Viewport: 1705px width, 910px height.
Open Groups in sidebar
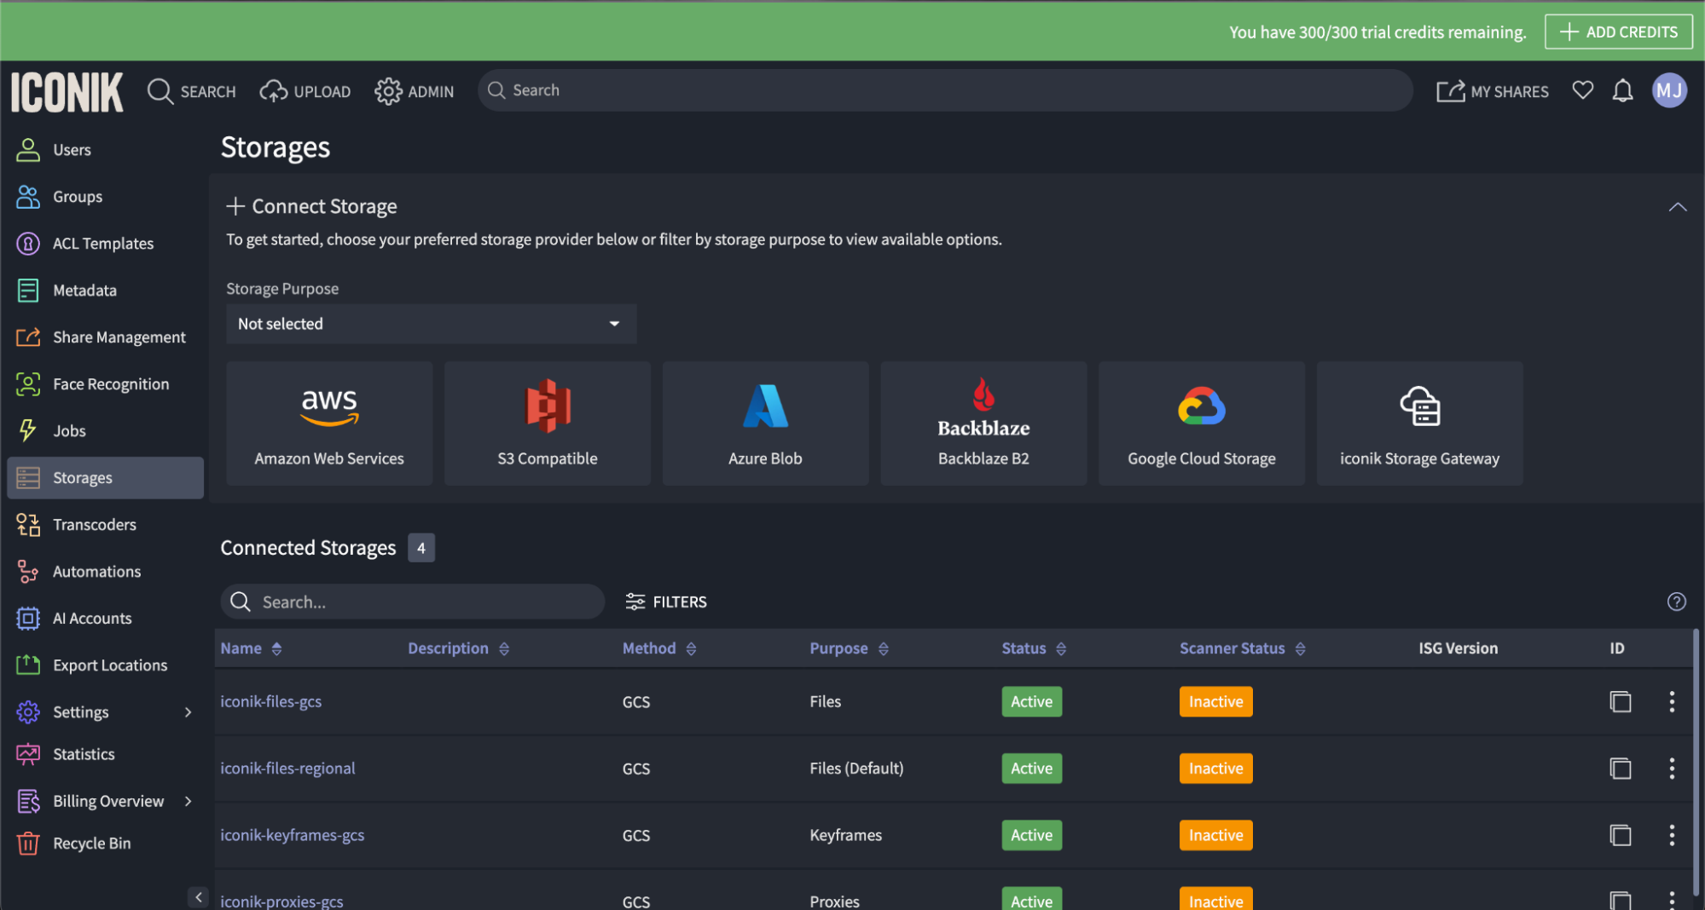[x=106, y=197]
